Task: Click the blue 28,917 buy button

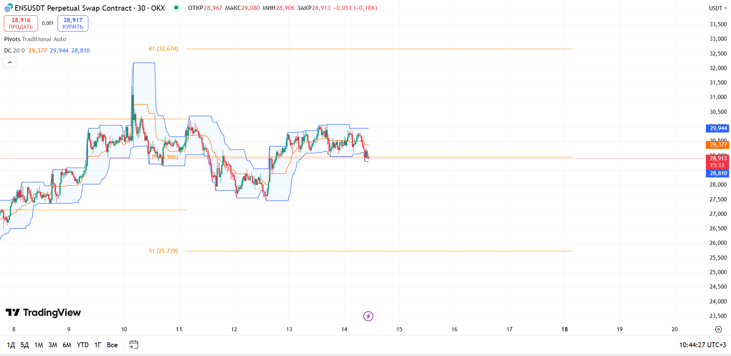Action: coord(73,23)
